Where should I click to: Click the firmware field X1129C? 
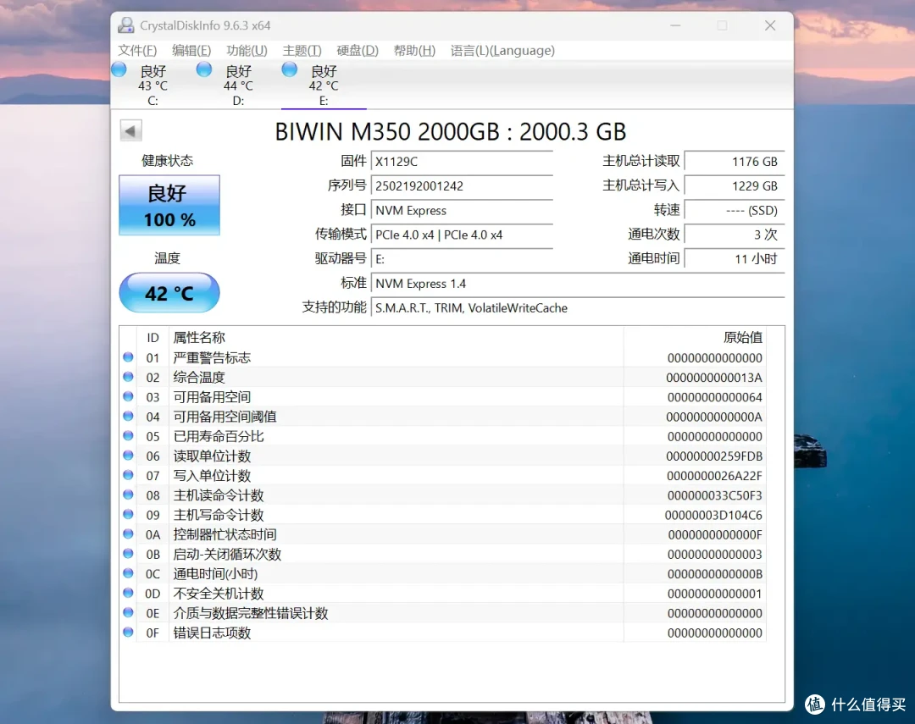click(x=462, y=162)
